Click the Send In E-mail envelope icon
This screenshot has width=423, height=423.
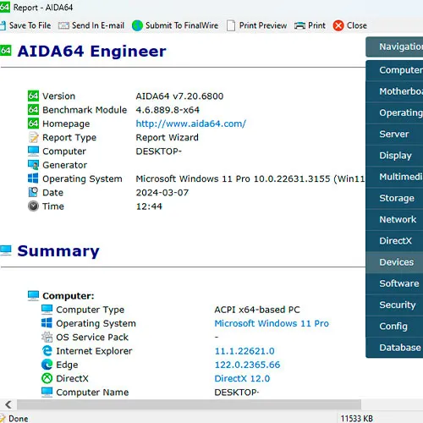[x=63, y=25]
